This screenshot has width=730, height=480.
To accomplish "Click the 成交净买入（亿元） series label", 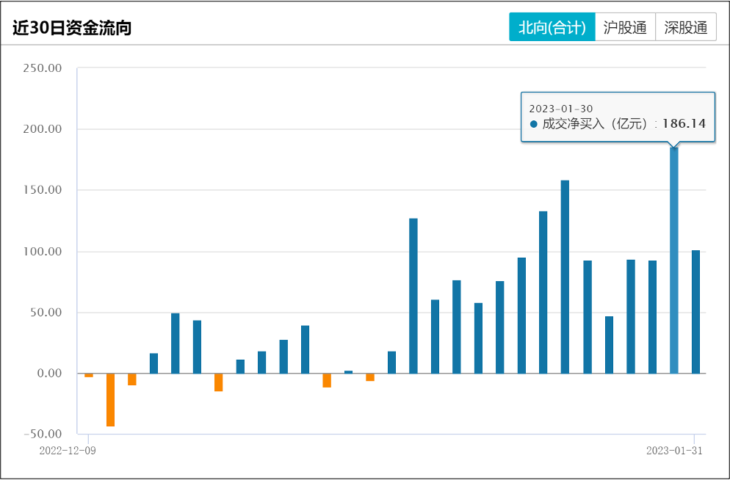I will click(x=596, y=124).
